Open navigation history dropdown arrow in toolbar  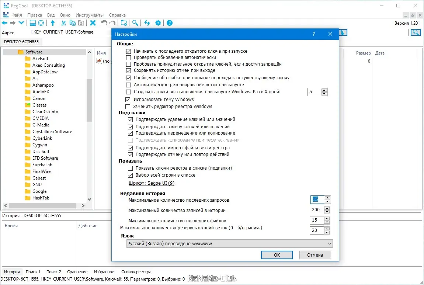tap(21, 23)
